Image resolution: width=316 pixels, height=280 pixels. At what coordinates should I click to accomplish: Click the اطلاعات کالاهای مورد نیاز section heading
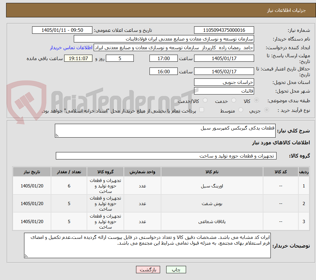281,143
